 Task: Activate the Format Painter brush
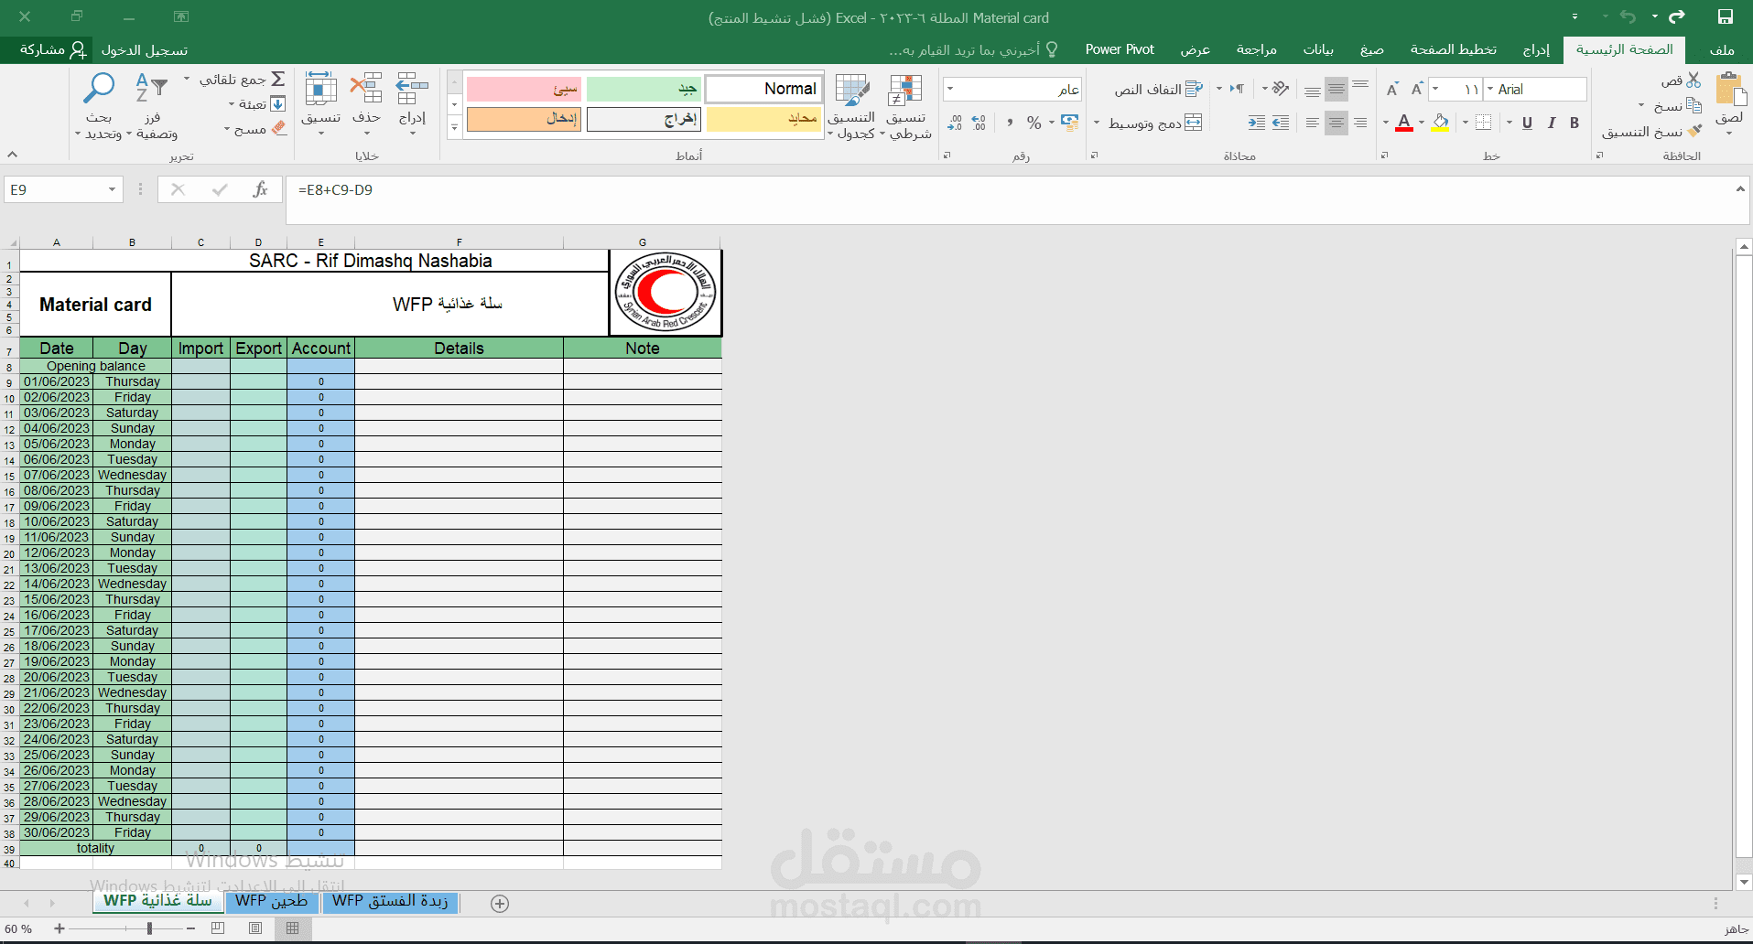click(1694, 131)
